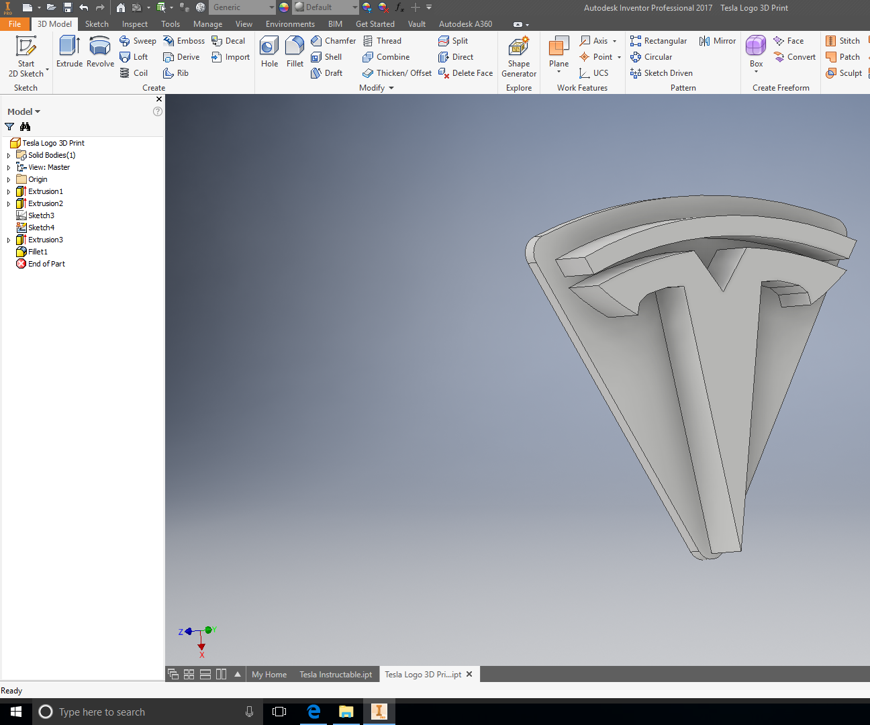Image resolution: width=870 pixels, height=725 pixels.
Task: Choose the Chamfer tool
Action: 333,41
